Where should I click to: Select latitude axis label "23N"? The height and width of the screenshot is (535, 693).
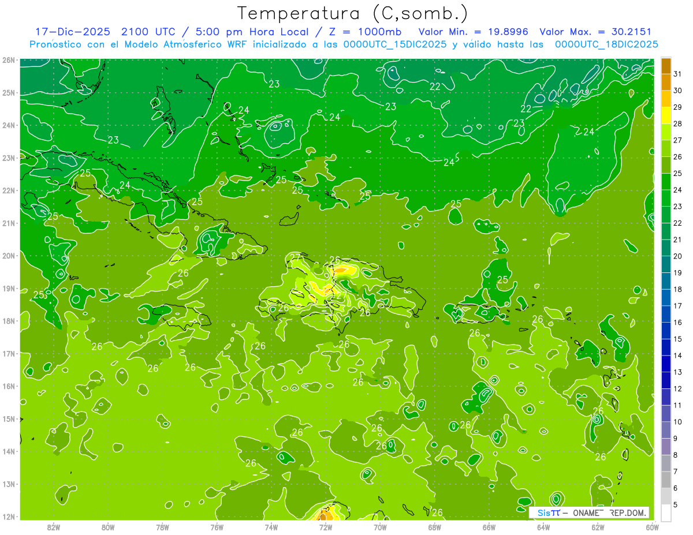tap(9, 158)
